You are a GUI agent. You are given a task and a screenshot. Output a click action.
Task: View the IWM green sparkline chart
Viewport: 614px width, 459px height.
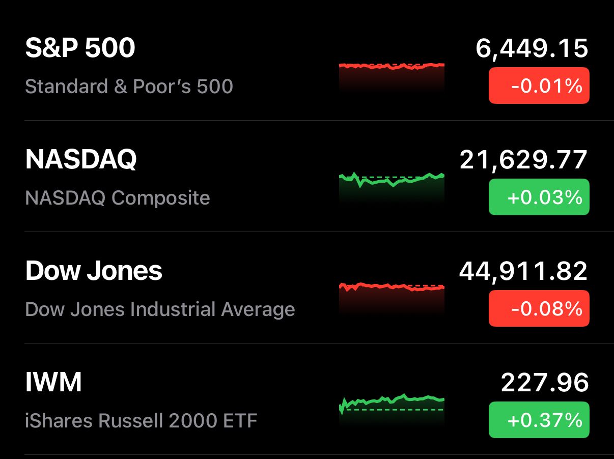[392, 409]
